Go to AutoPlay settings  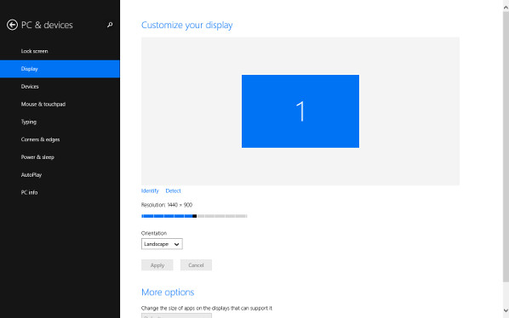[60, 174]
